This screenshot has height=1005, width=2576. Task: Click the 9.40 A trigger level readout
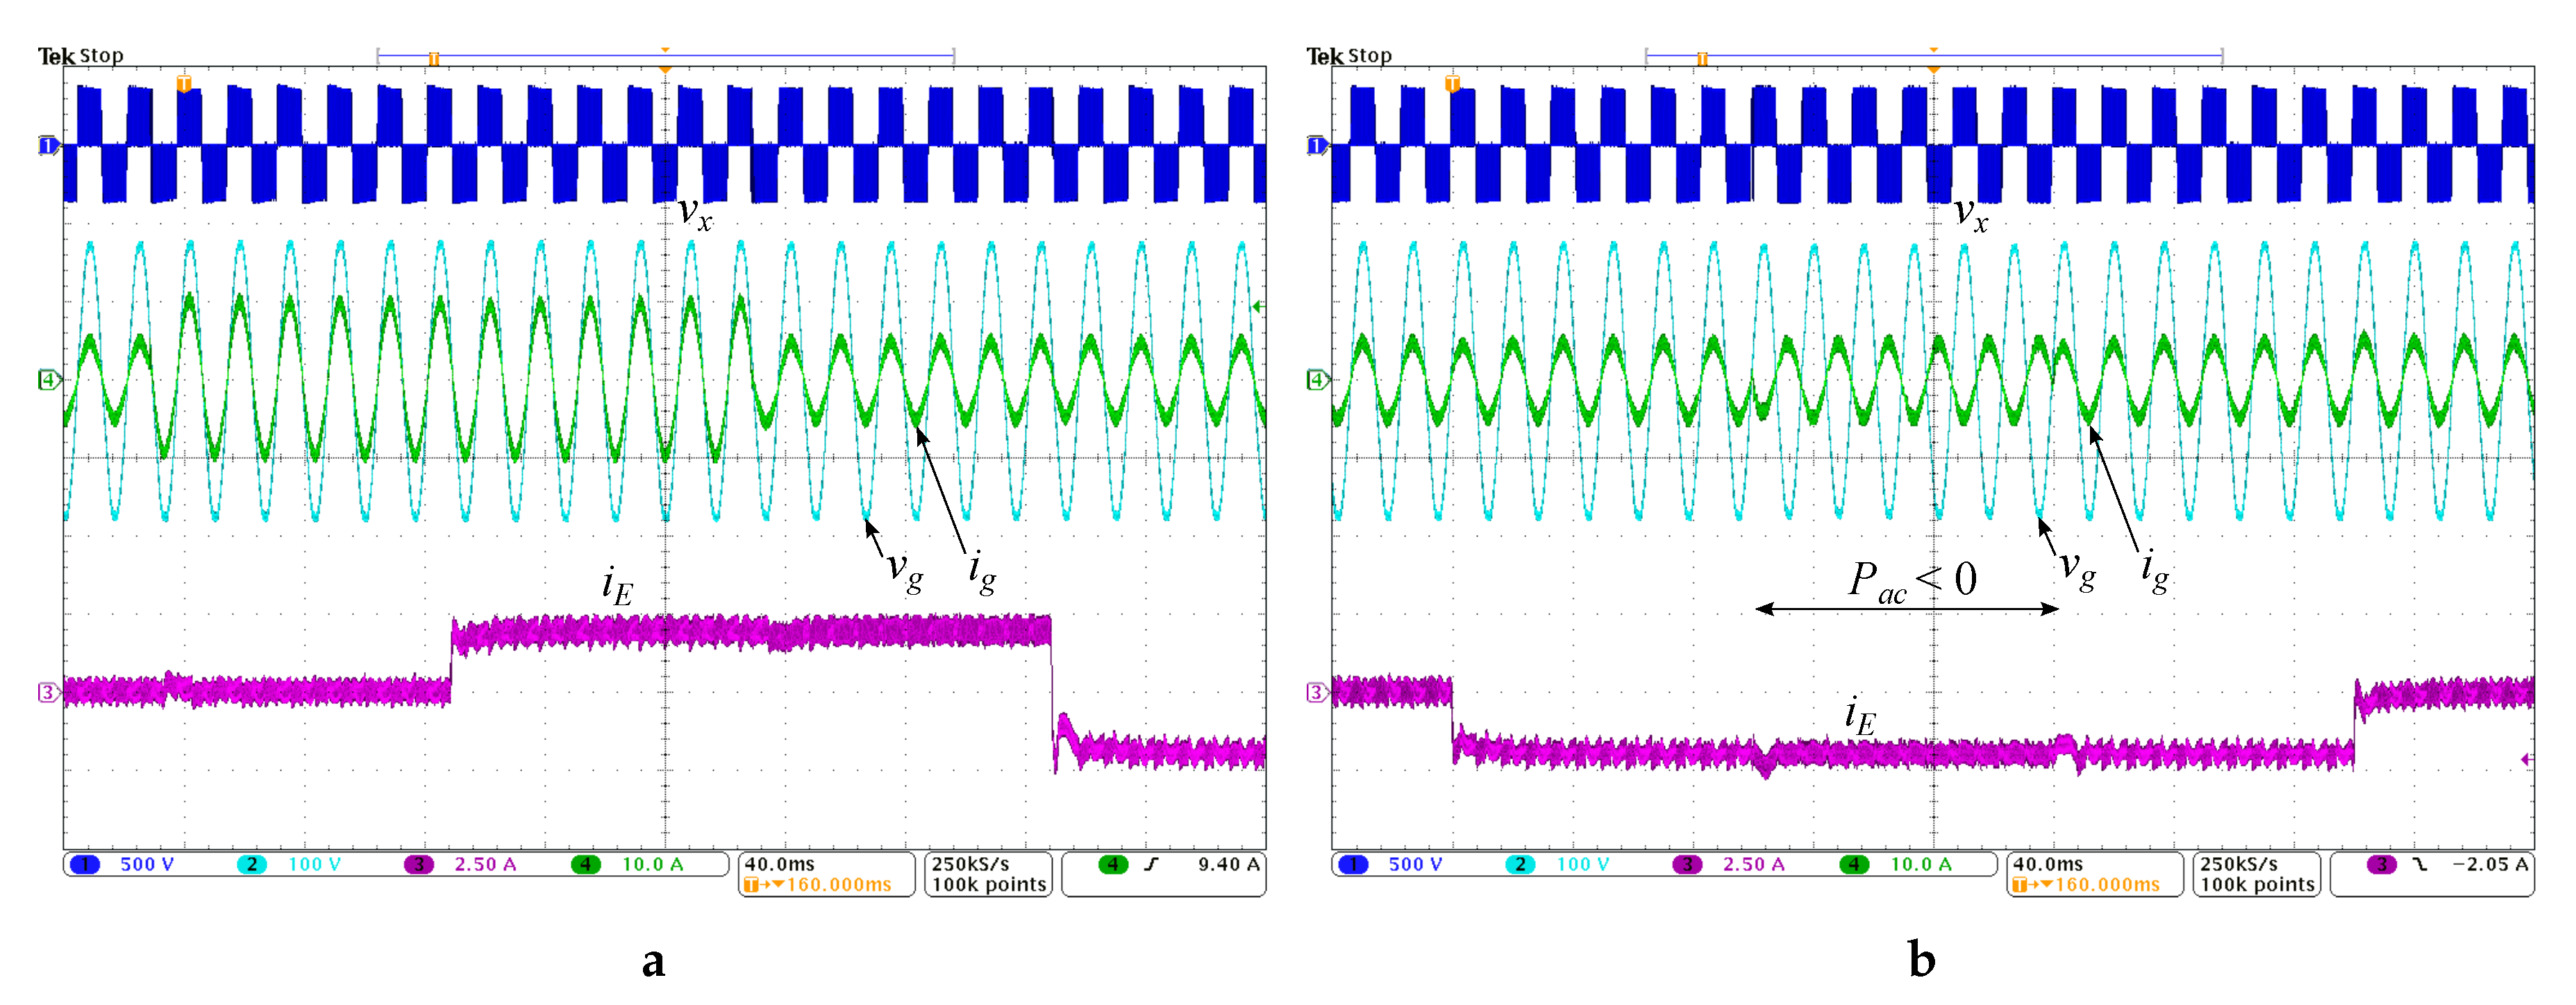(x=1228, y=864)
